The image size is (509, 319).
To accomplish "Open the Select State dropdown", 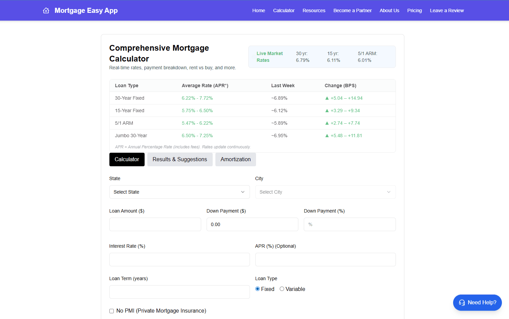I will tap(179, 192).
